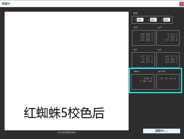Click the xyY section label
The height and width of the screenshot is (139, 184).
160,28
